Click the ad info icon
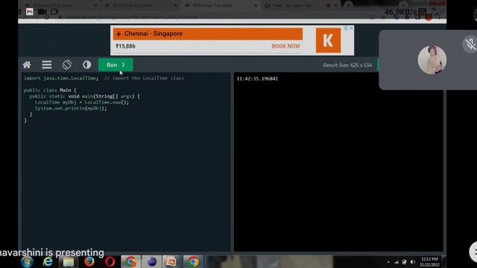Image resolution: width=477 pixels, height=268 pixels. tap(346, 28)
